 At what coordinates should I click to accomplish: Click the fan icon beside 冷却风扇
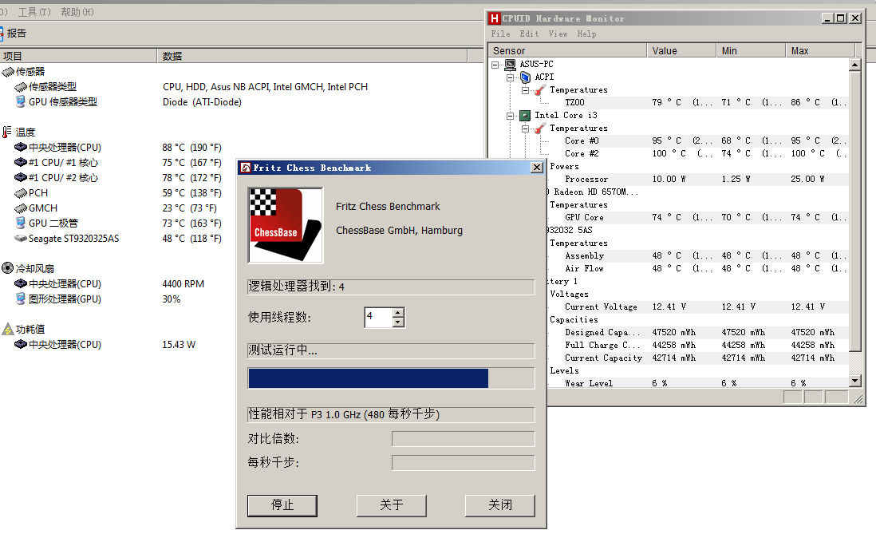(x=8, y=268)
